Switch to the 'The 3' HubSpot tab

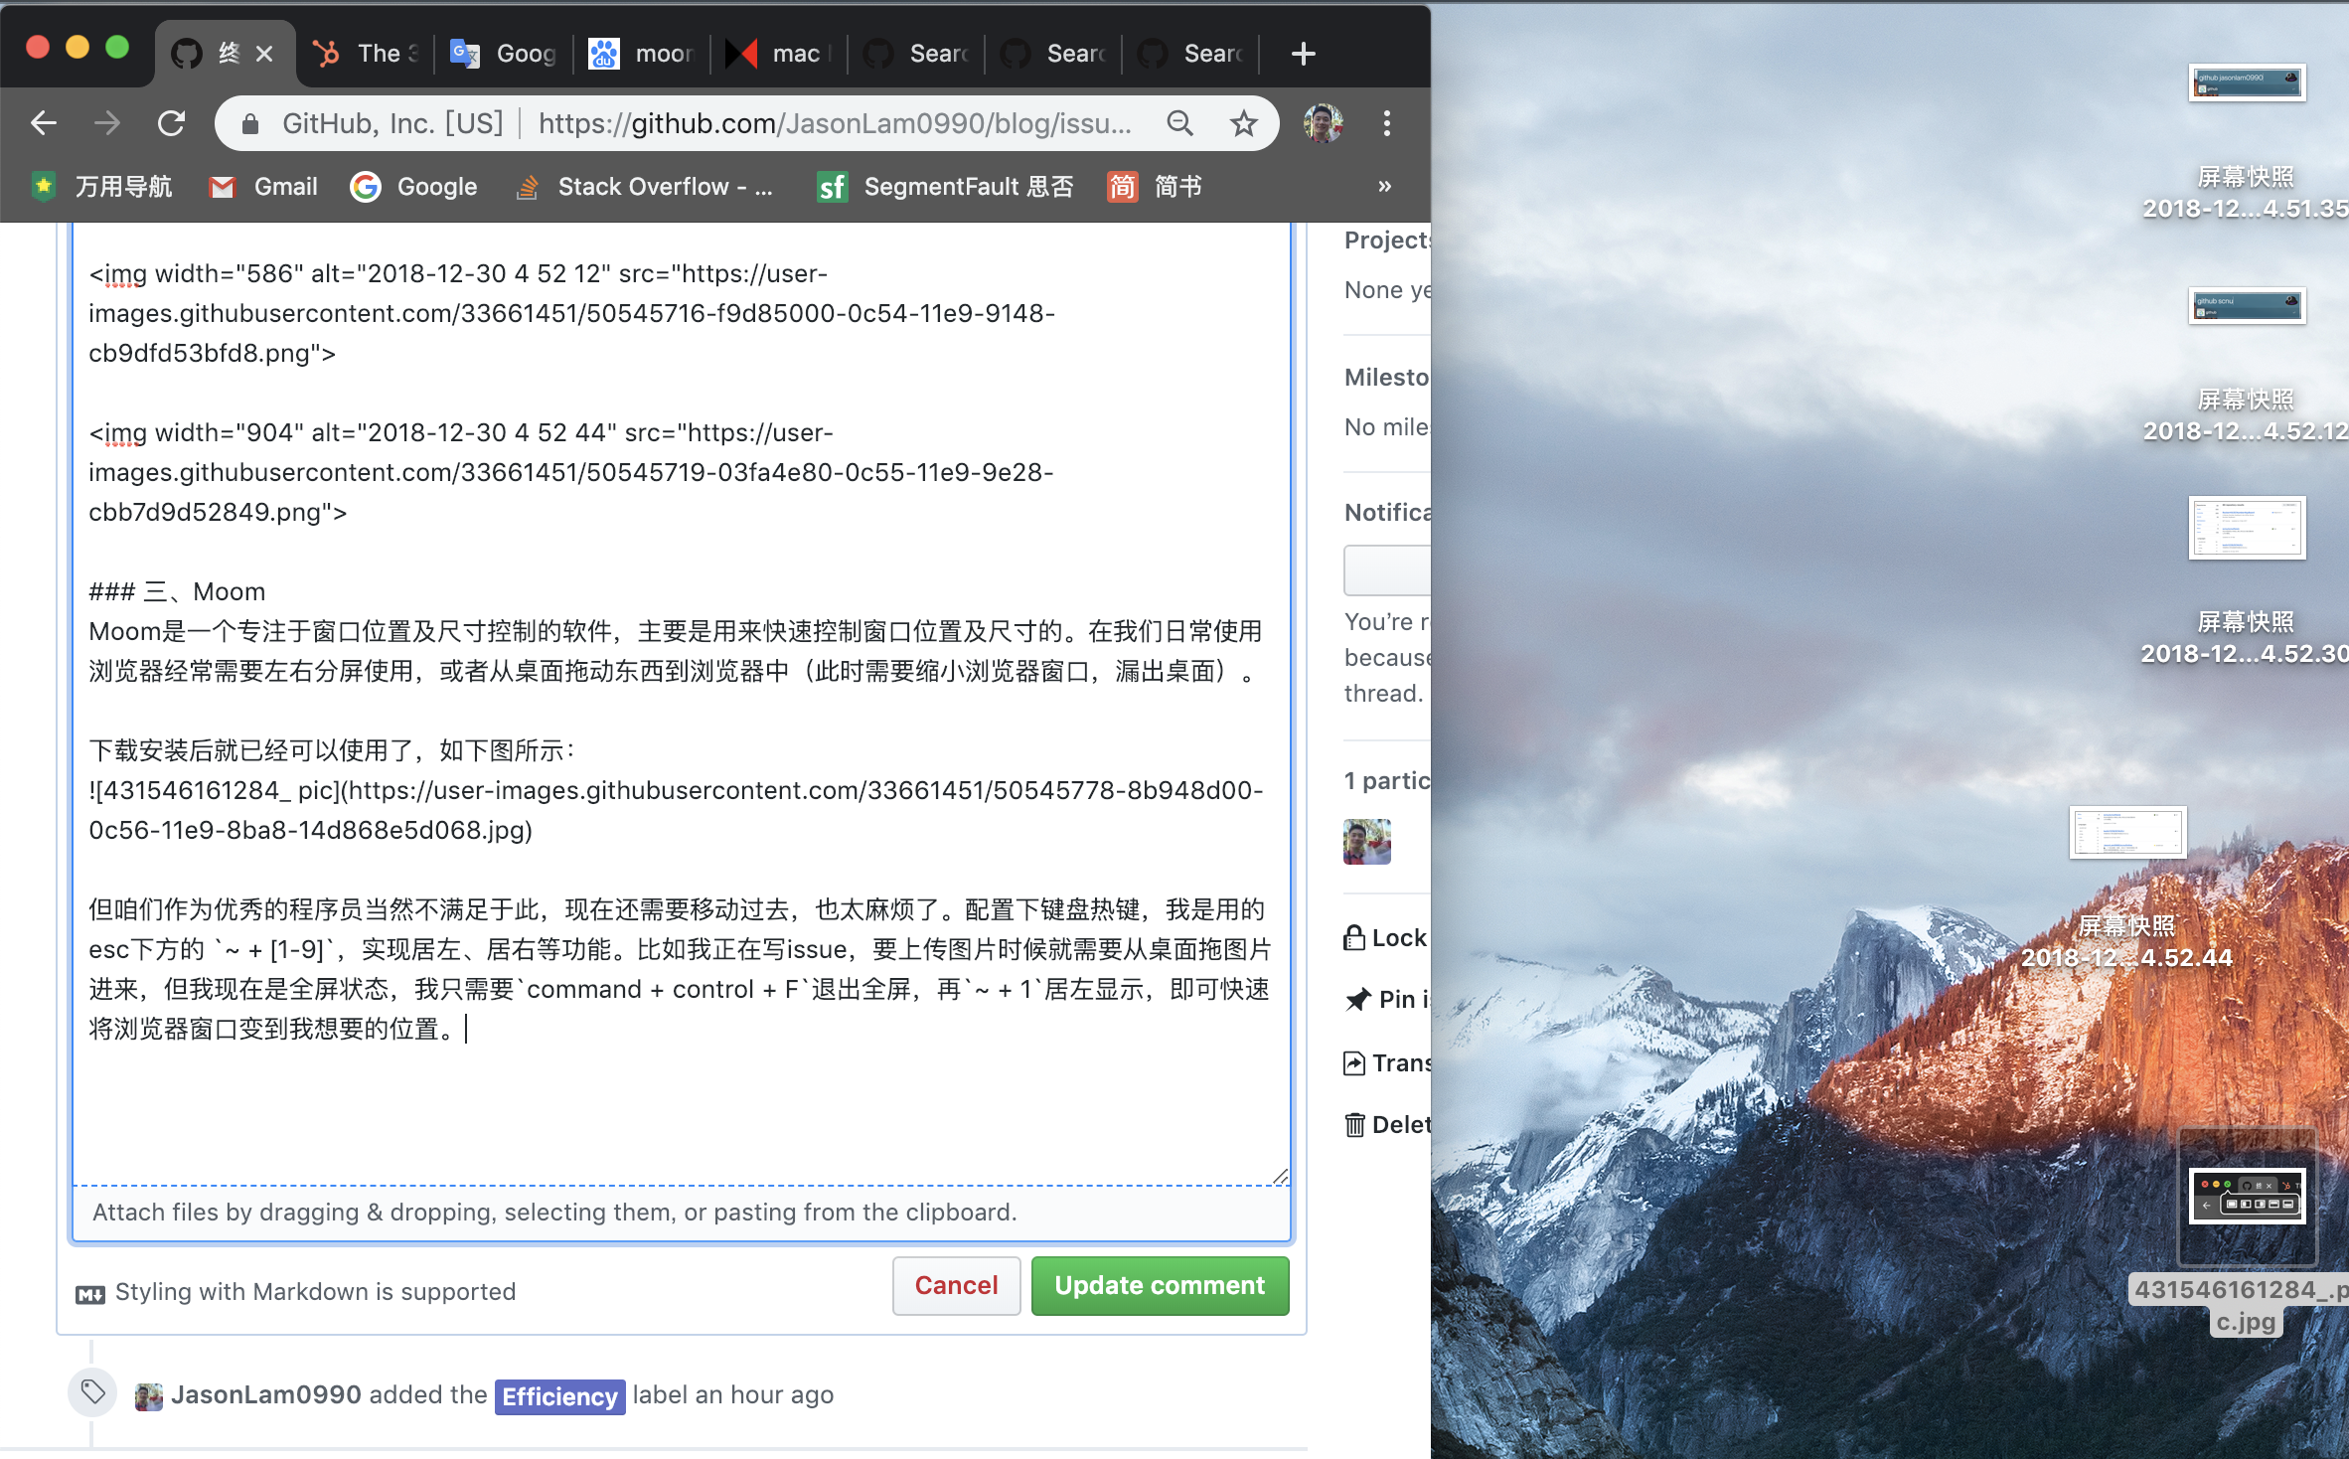pos(366,54)
